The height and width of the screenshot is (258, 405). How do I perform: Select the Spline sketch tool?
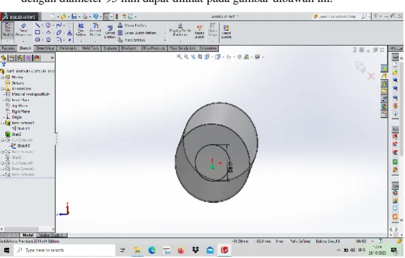pos(59,25)
